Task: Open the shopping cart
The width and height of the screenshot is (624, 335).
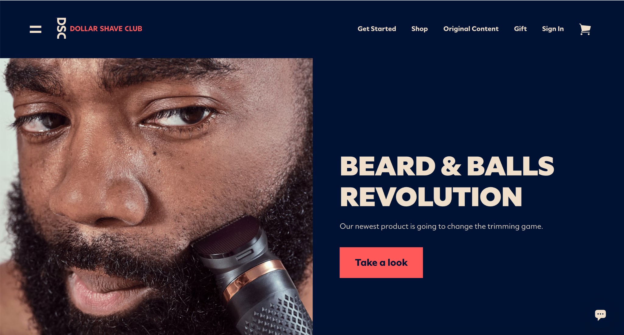Action: point(585,29)
